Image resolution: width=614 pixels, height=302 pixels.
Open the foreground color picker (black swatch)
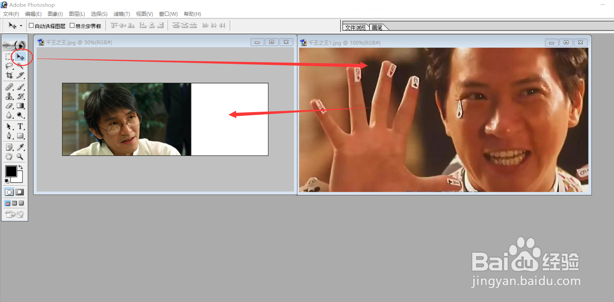(x=11, y=171)
